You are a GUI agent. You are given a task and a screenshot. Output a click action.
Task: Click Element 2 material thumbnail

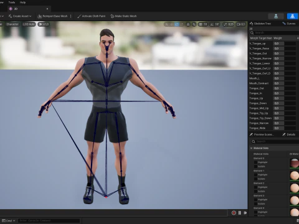(x=295, y=188)
